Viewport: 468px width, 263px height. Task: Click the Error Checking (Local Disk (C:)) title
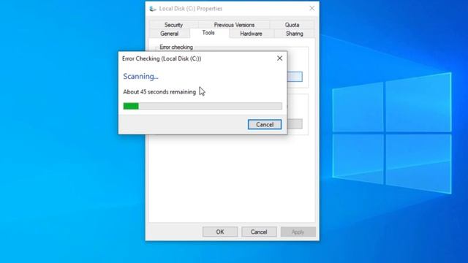point(162,58)
